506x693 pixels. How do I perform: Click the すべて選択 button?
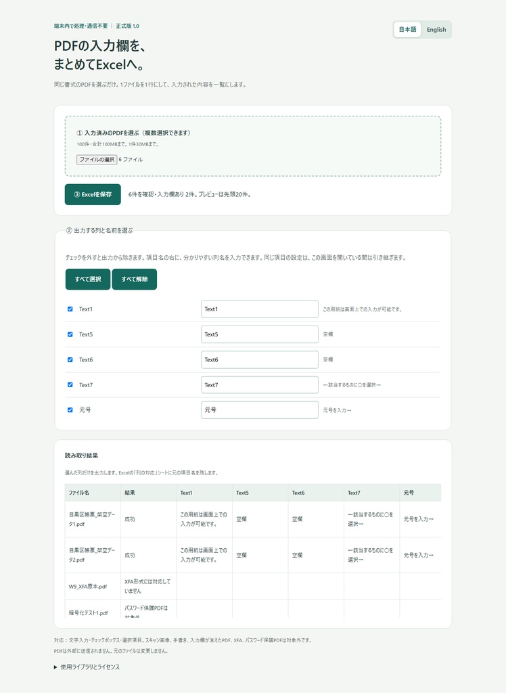click(x=88, y=280)
